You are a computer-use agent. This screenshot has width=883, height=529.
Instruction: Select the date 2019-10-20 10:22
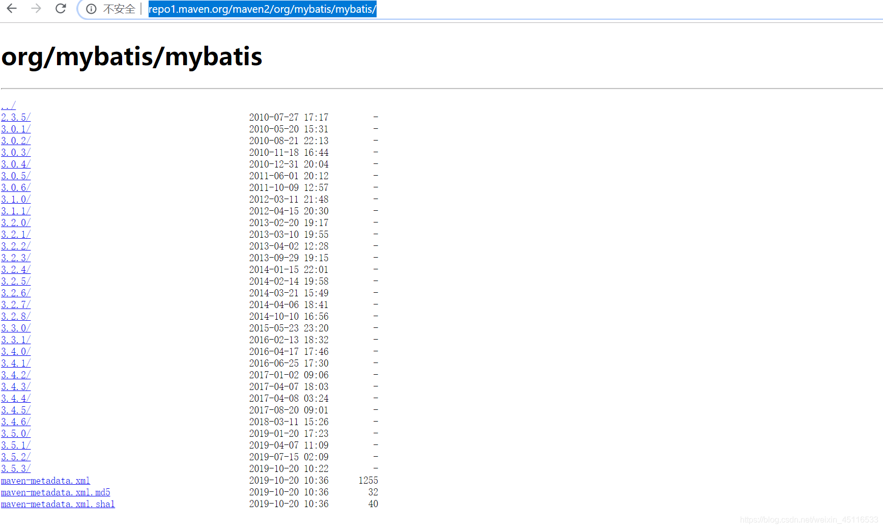[x=289, y=468]
